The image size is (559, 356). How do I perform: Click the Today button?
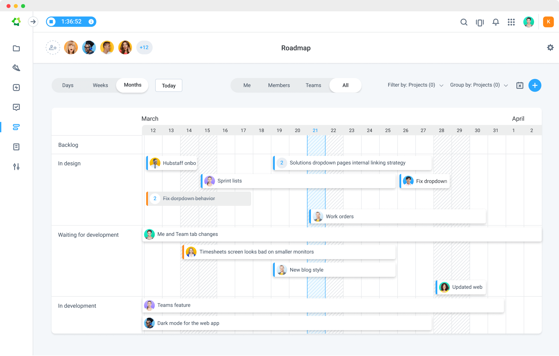(169, 85)
